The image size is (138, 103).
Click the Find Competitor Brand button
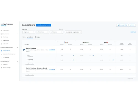point(44,25)
